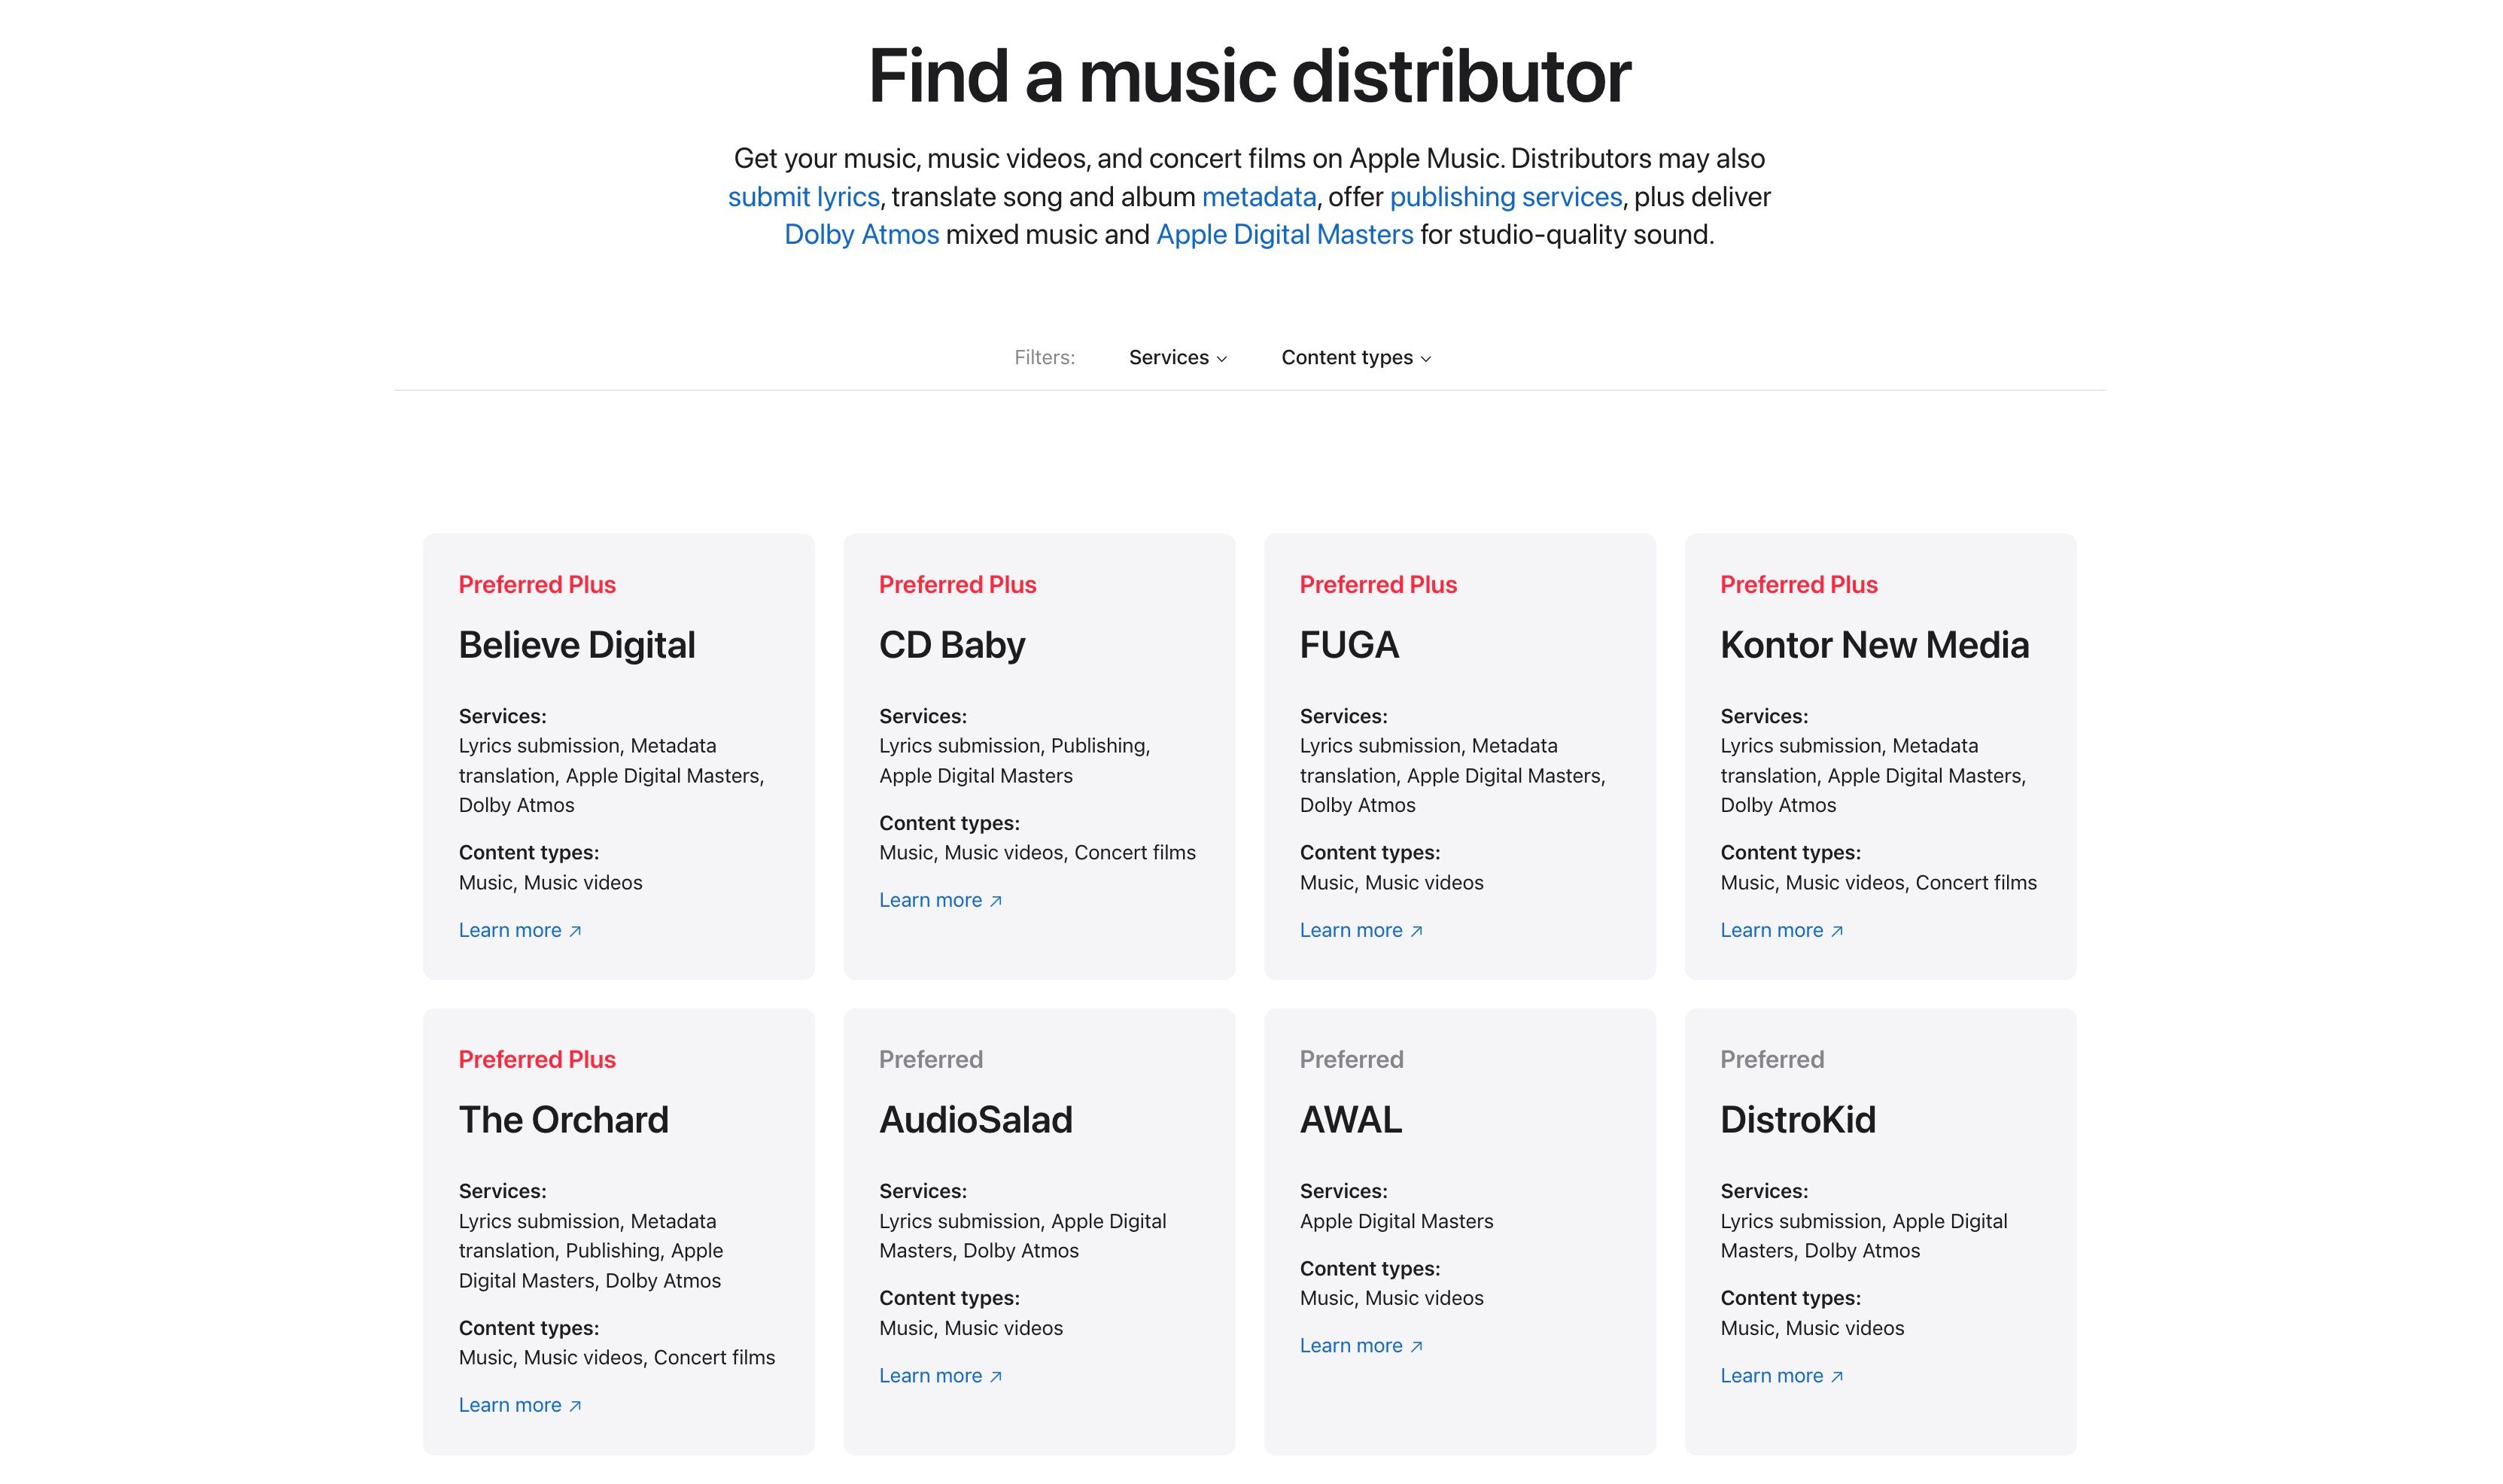Open the metadata link in intro text

point(1258,197)
